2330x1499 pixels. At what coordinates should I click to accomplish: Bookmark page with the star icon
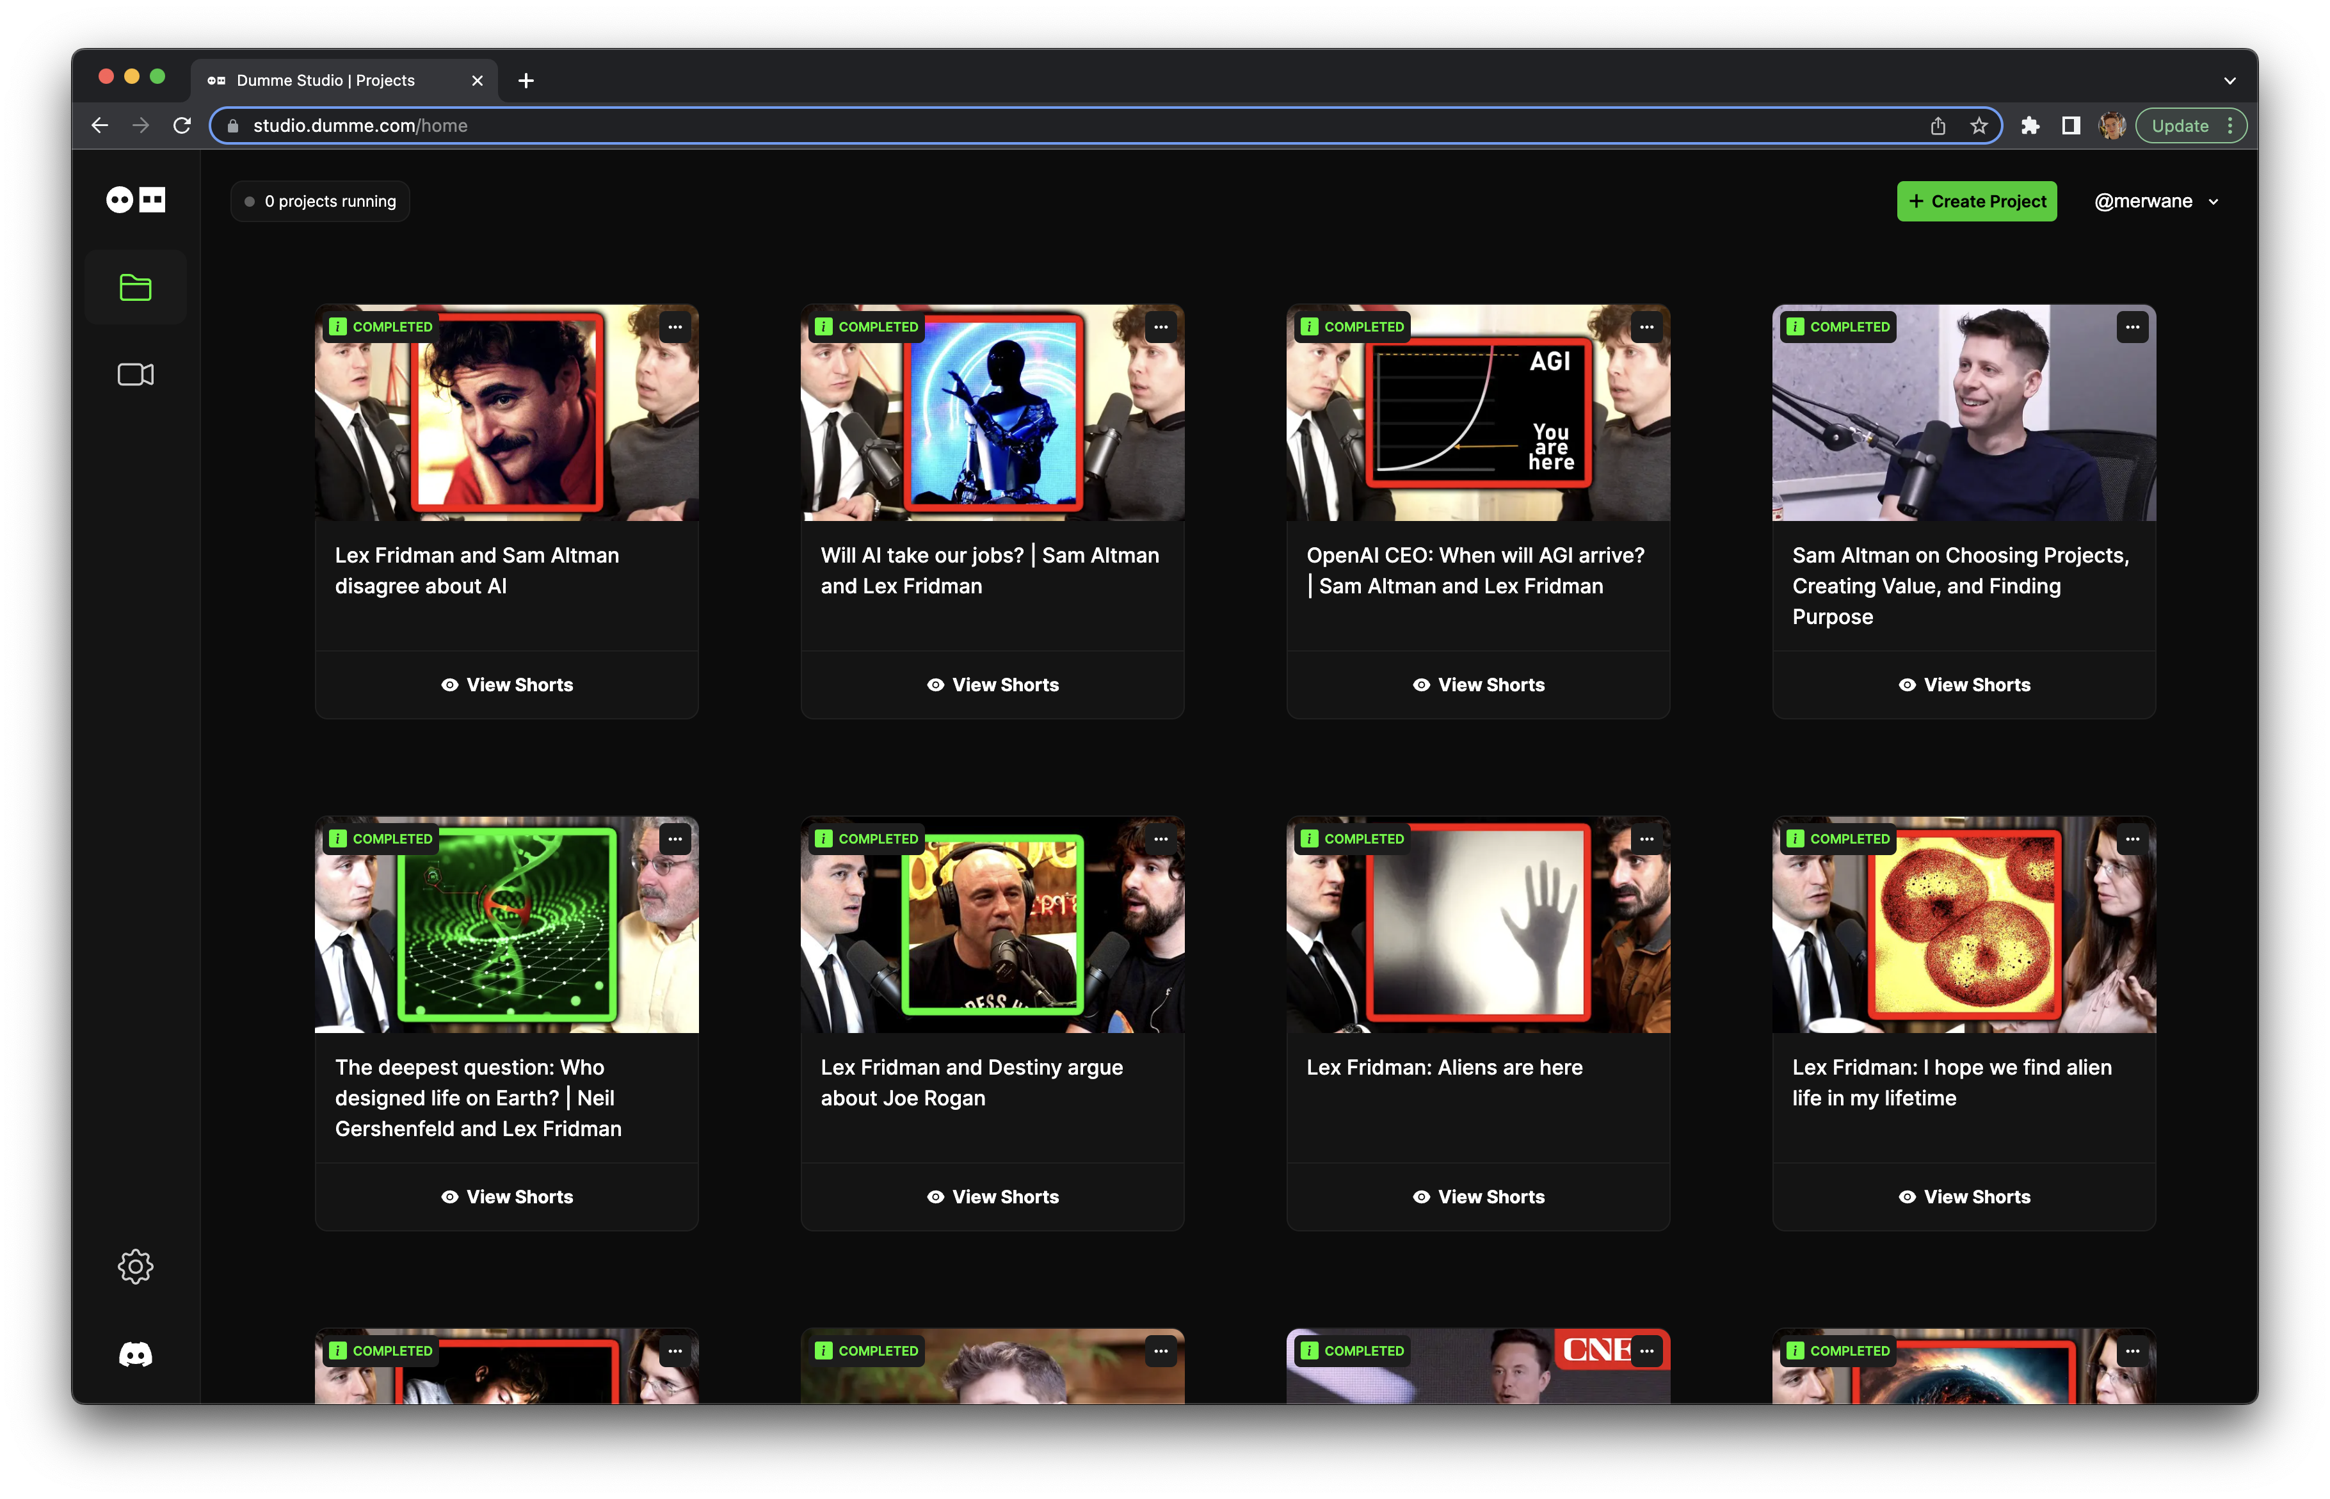(x=1979, y=125)
